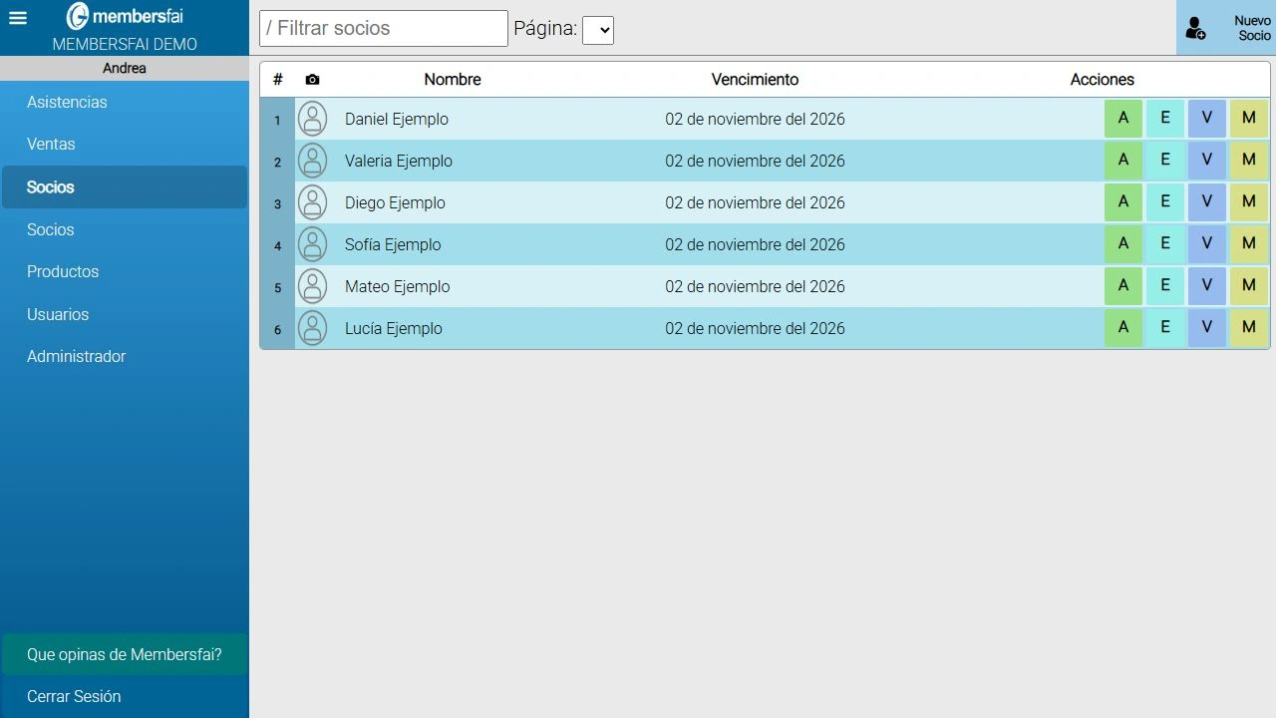Viewport: 1276px width, 718px height.
Task: Open Lucía Ejemplo's avatar photo
Action: click(x=312, y=328)
